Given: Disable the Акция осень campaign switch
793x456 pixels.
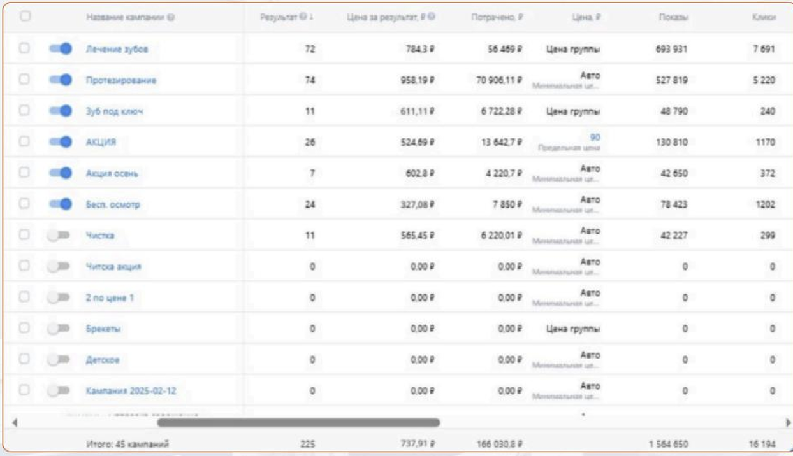Looking at the screenshot, I should pyautogui.click(x=61, y=173).
